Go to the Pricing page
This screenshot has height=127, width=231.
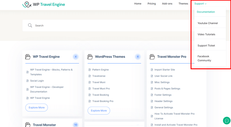pyautogui.click(x=152, y=4)
